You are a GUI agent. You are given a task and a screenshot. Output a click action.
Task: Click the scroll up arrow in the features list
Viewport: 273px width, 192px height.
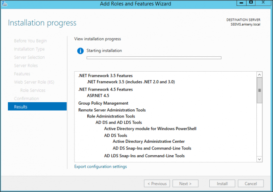259,75
